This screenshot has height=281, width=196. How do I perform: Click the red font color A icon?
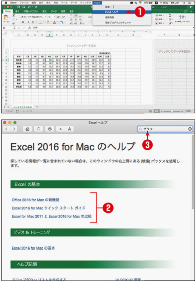pos(55,22)
